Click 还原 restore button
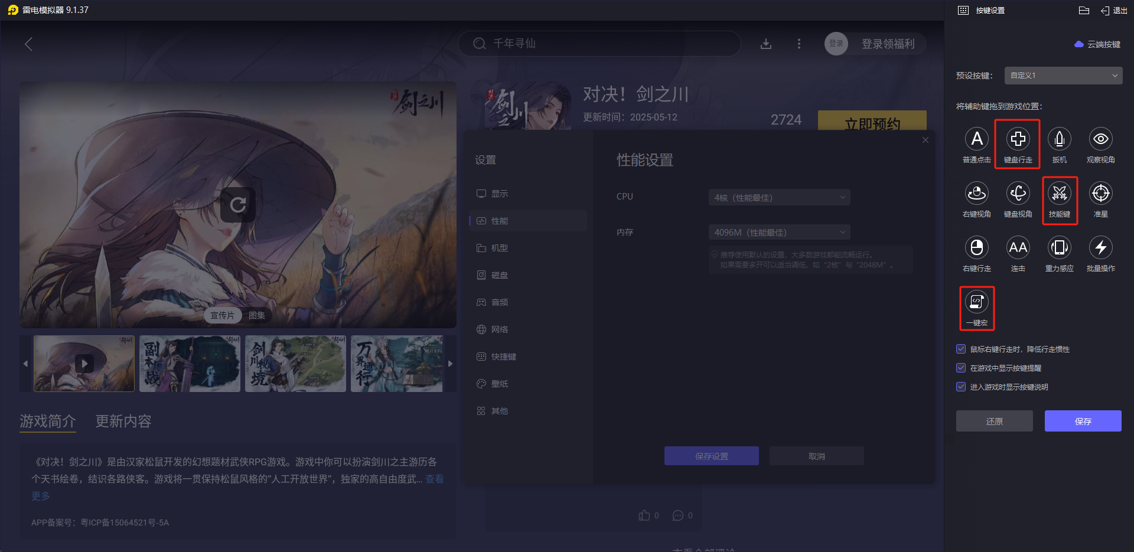 995,421
